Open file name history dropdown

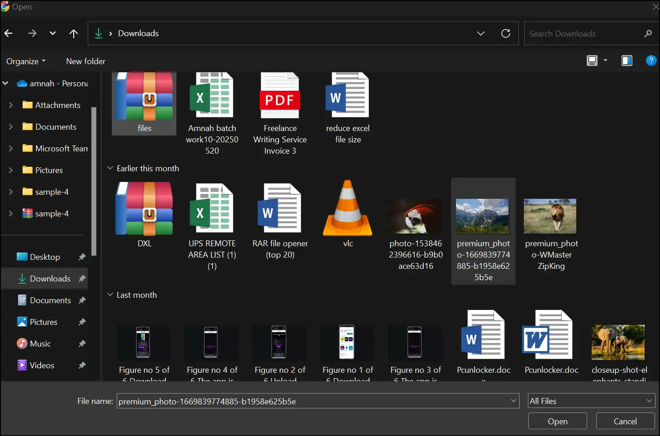pos(513,401)
